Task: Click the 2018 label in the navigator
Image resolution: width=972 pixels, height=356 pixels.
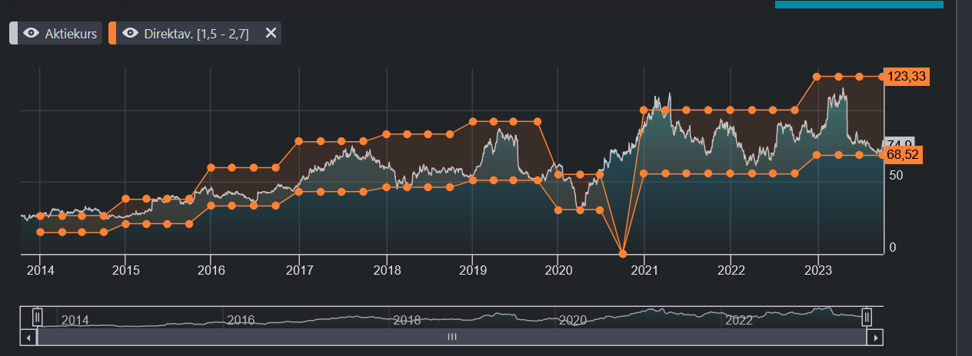Action: pos(407,320)
